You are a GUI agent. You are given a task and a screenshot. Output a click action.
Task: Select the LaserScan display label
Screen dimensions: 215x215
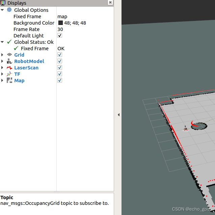coord(26,68)
